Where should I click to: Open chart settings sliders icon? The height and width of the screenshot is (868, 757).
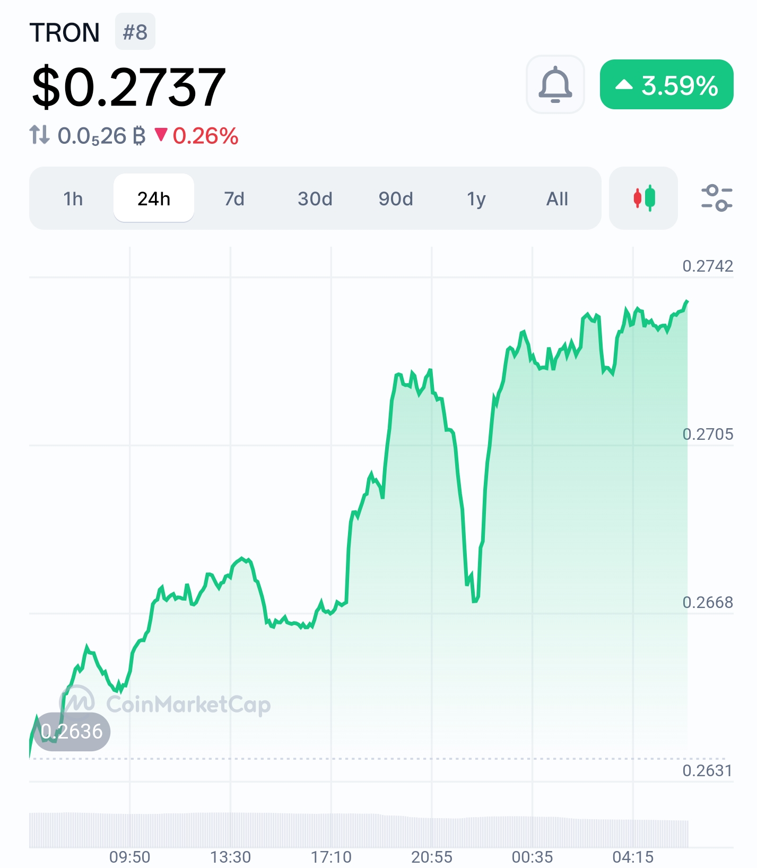(x=717, y=198)
